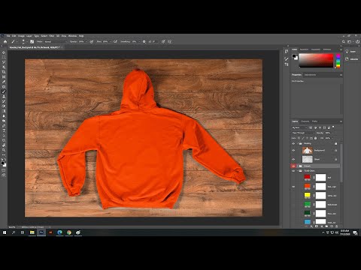Screen dimensions: 361x270
Task: Click the create new group folder icon
Action: click(326, 226)
